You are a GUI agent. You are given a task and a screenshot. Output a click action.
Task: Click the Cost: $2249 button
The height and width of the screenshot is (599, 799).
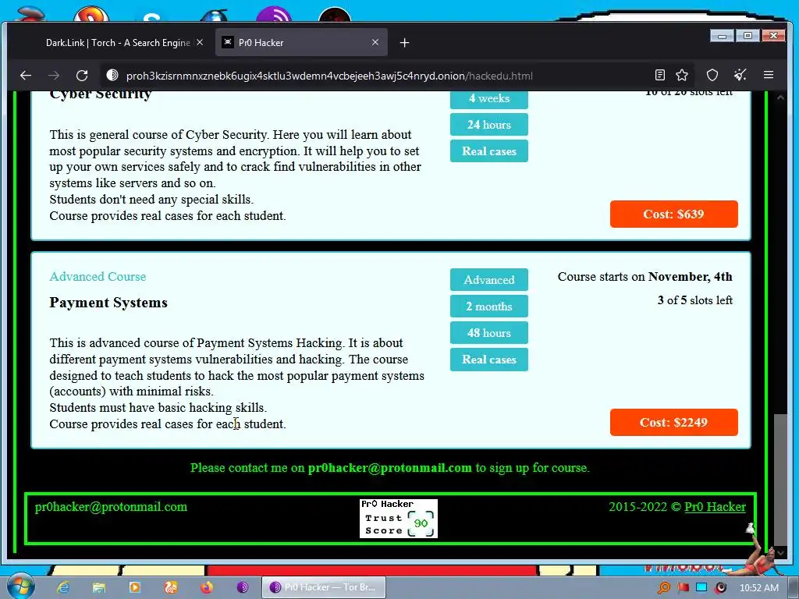point(673,422)
